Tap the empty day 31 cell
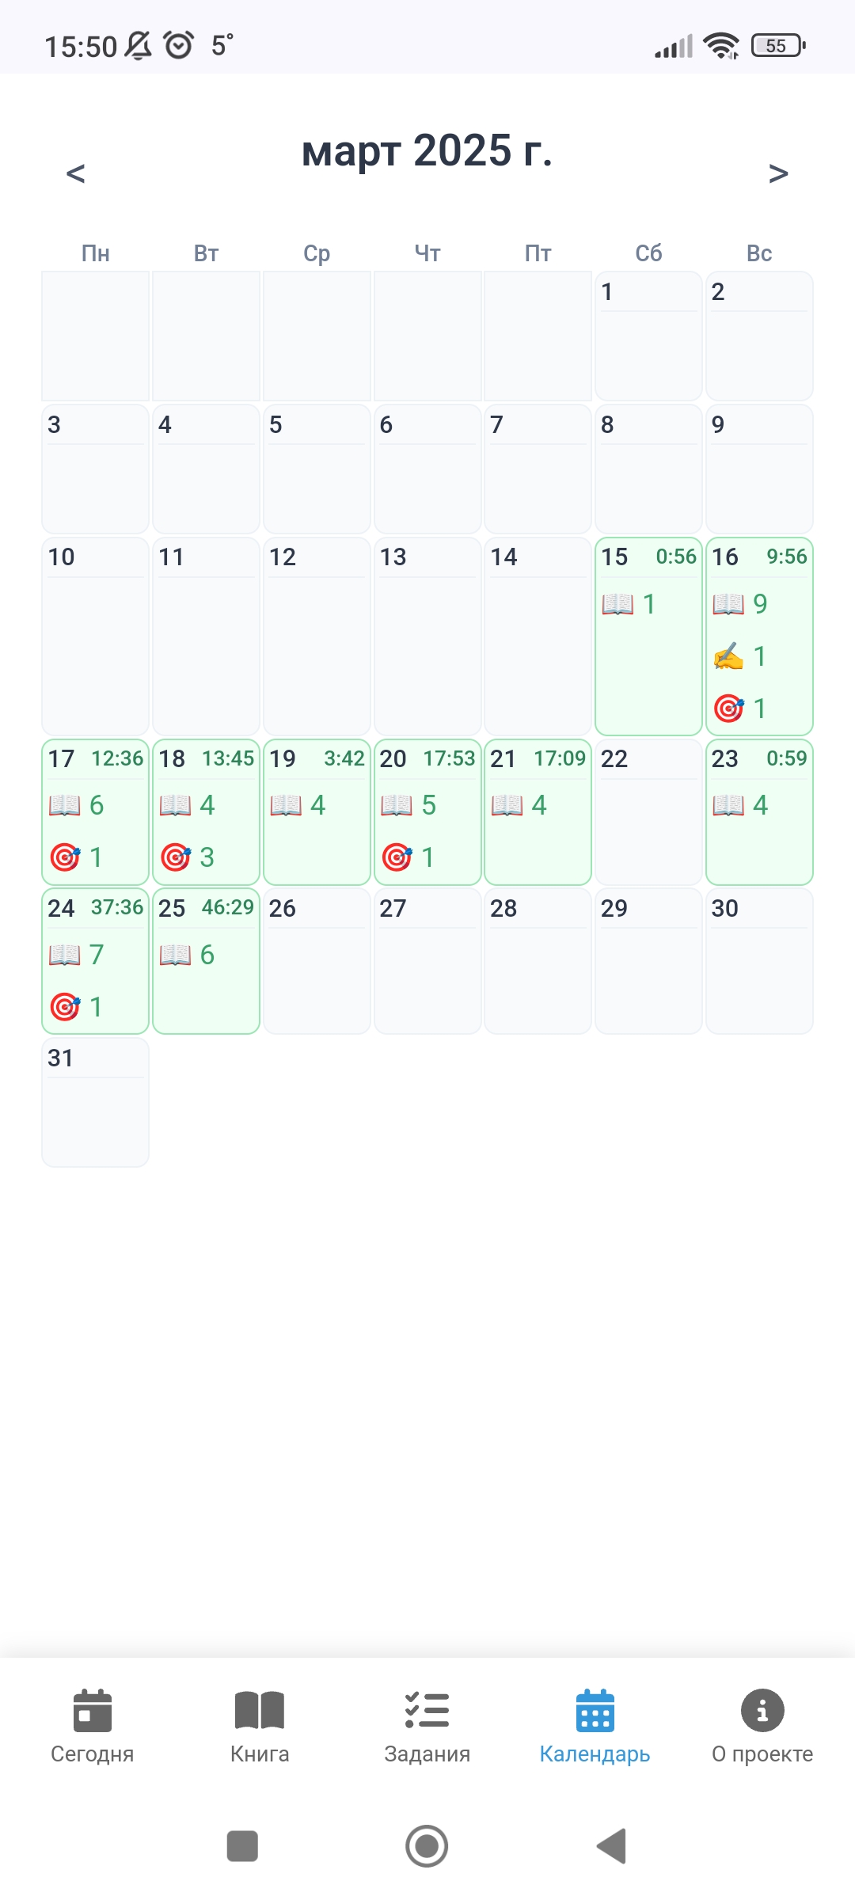The height and width of the screenshot is (1900, 855). pos(95,1102)
